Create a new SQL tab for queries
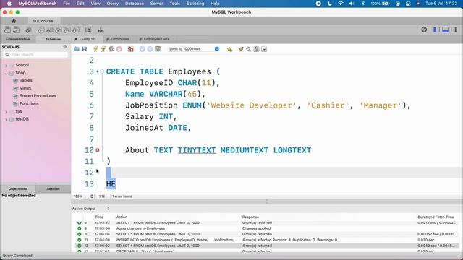The image size is (463, 260). [x=7, y=30]
